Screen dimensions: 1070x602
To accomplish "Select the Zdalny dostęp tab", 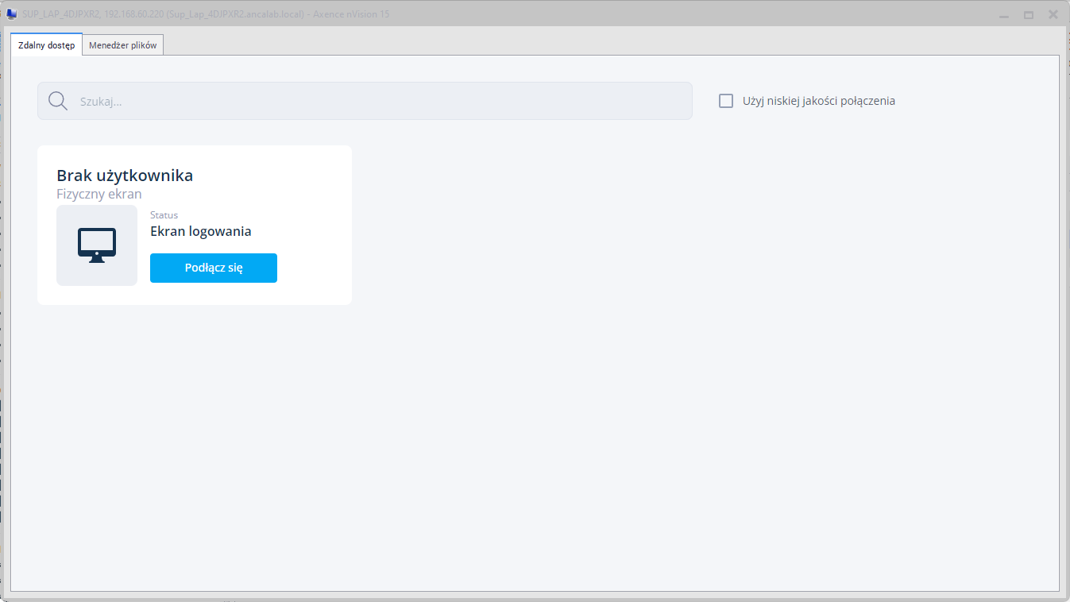I will pos(46,45).
